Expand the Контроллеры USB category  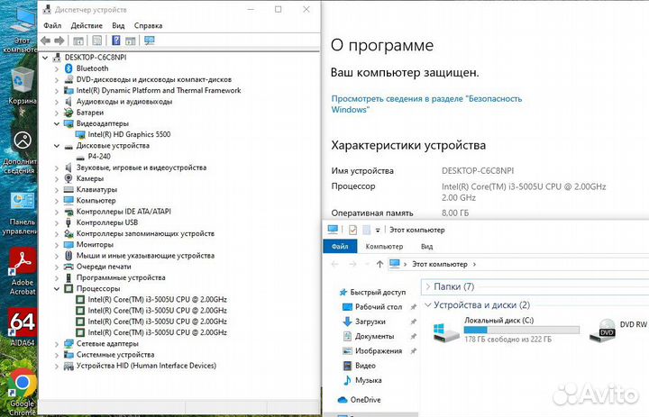[x=57, y=222]
